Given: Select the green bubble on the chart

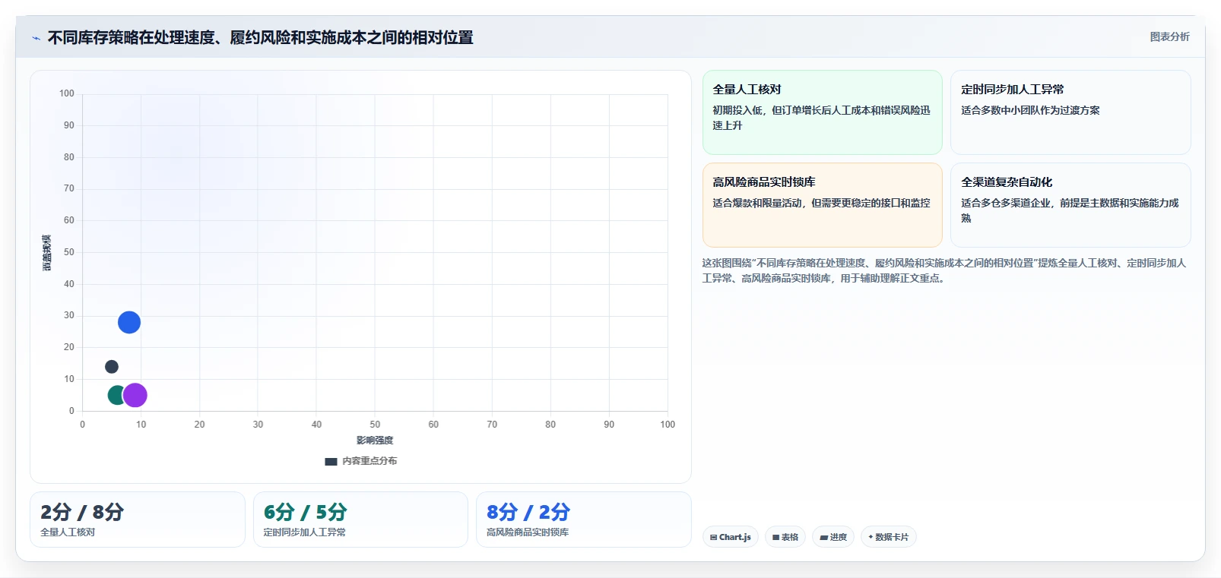Looking at the screenshot, I should 116,395.
